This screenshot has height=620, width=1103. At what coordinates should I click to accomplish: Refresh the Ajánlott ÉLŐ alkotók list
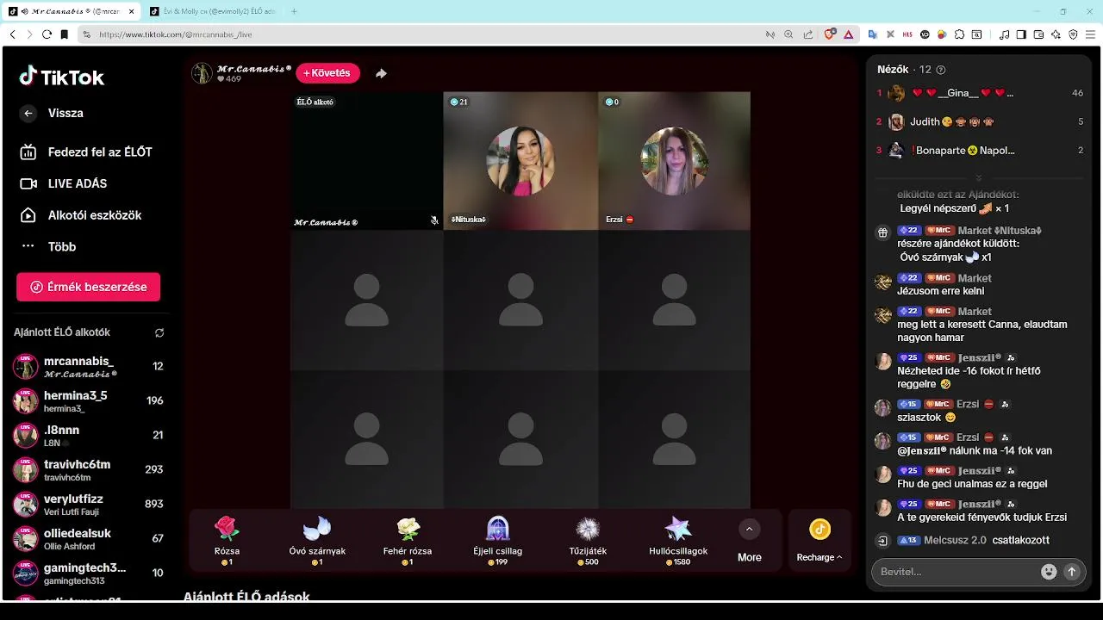point(159,332)
